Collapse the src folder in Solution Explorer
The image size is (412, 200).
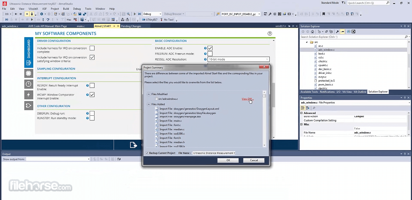307,42
